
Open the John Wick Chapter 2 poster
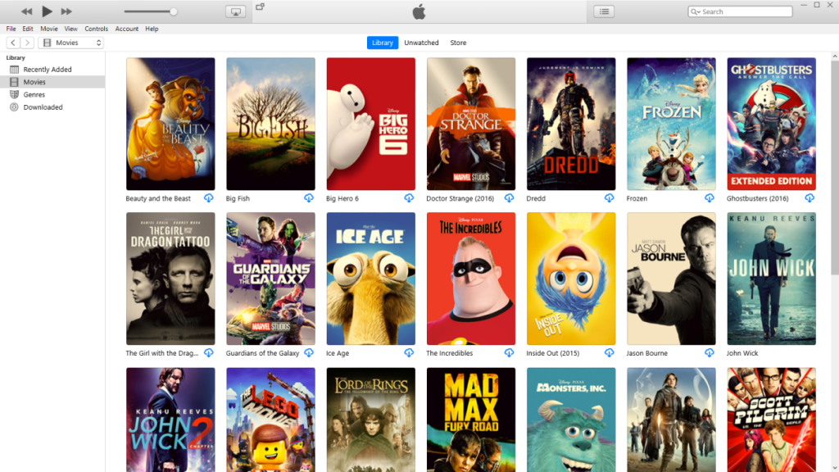pos(170,420)
